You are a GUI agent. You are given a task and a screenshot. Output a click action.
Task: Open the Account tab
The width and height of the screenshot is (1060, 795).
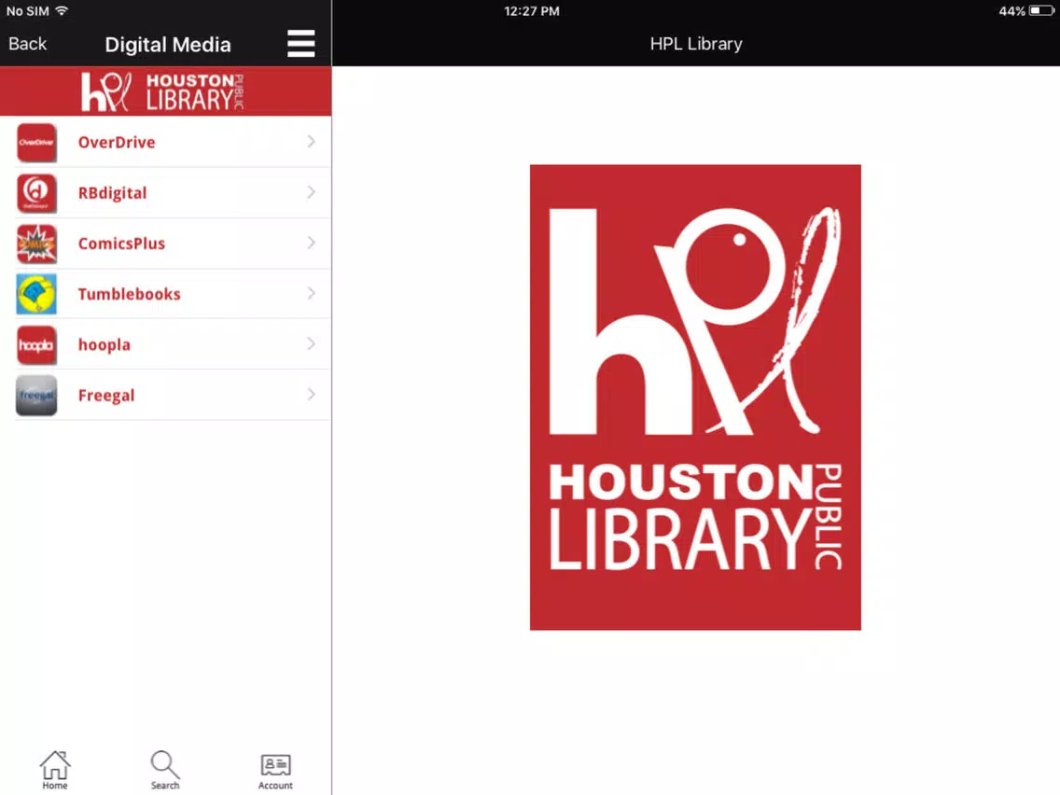tap(276, 772)
